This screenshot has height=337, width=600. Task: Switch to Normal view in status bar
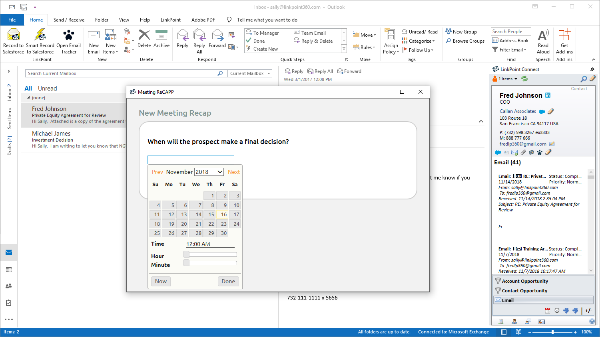pos(504,332)
